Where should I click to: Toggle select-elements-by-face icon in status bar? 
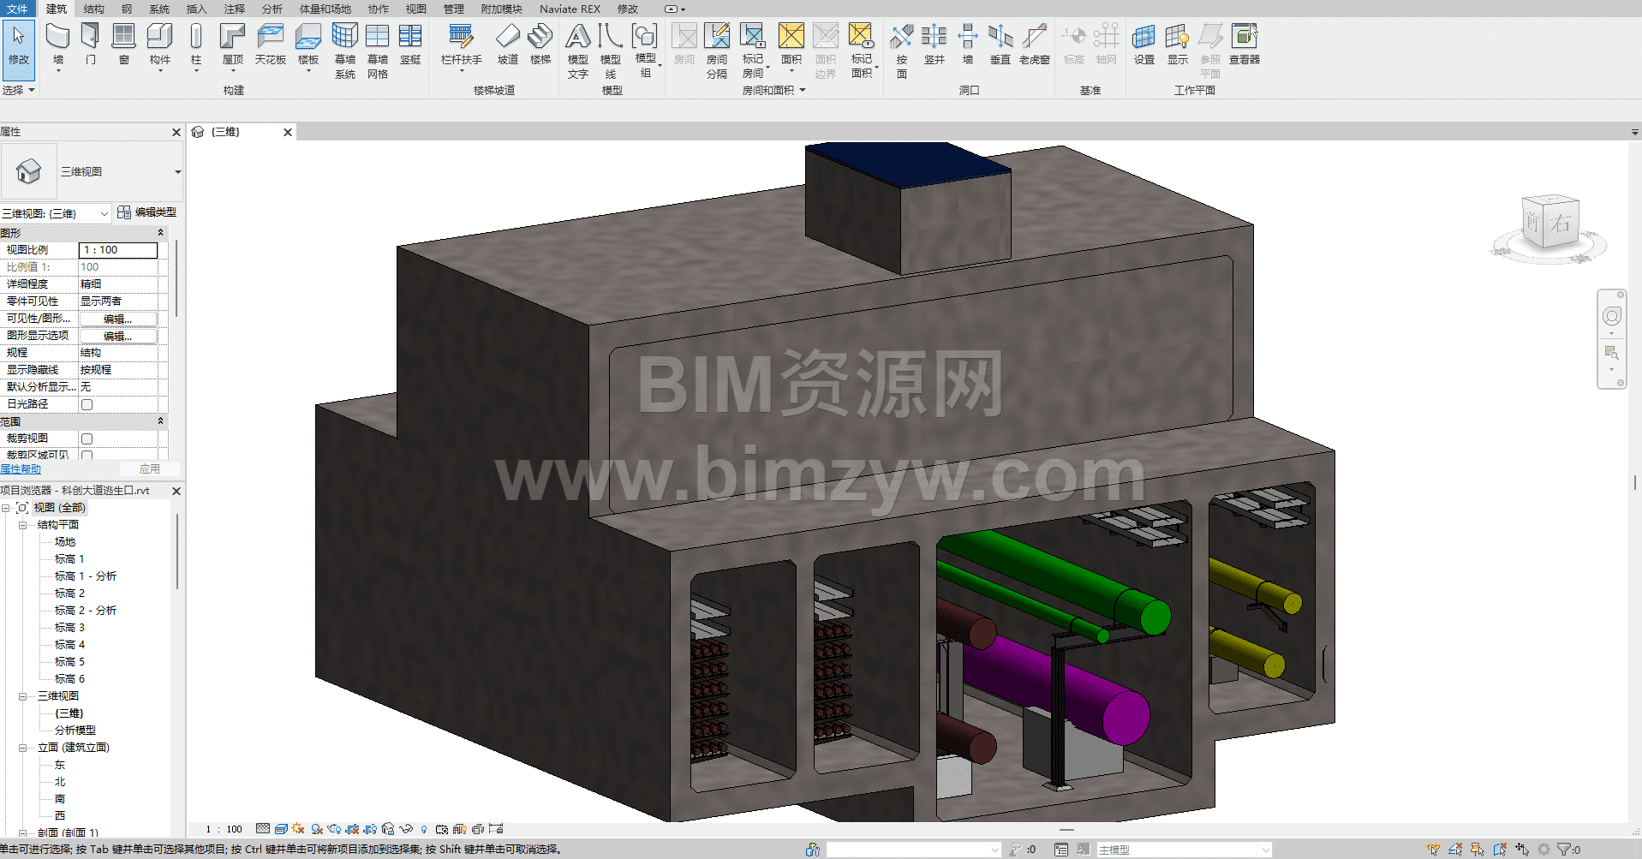point(1500,850)
